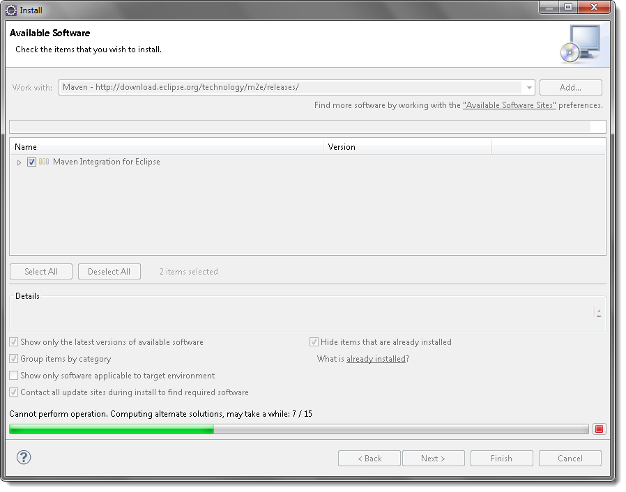Sort by the Version column header
The image size is (626, 492).
(408, 147)
